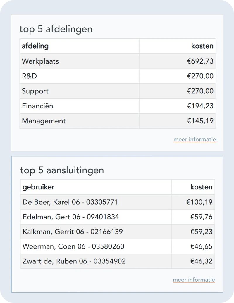Open meer informatie link under afdelingen
Image resolution: width=234 pixels, height=303 pixels.
195,140
